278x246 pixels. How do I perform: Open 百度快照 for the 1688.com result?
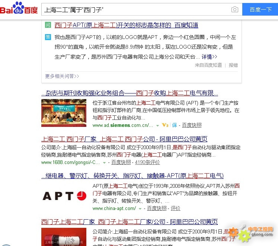(x=121, y=162)
